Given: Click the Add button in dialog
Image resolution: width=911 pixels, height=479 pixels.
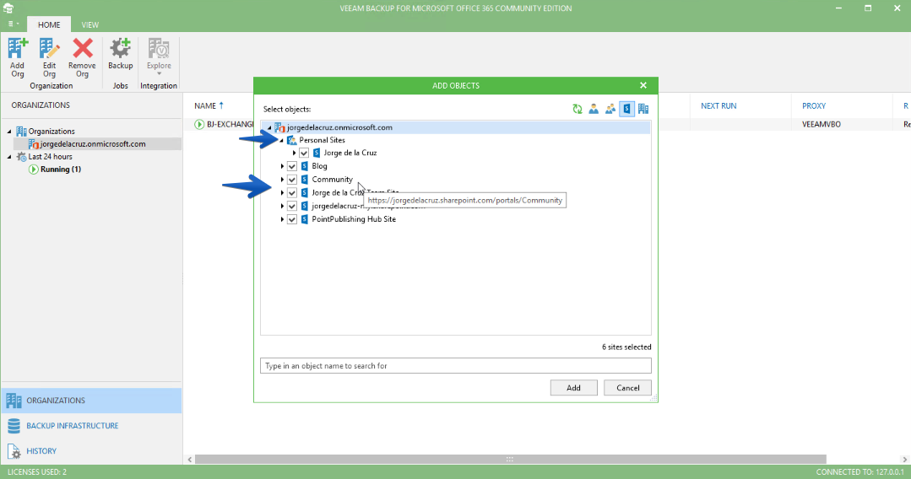Looking at the screenshot, I should coord(573,388).
